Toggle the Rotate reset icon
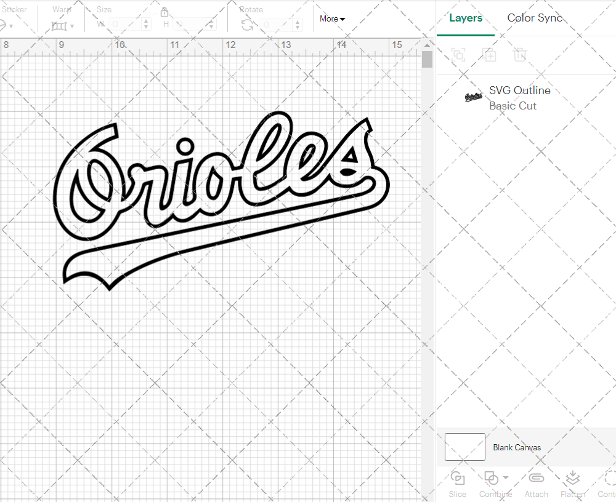 (x=246, y=23)
